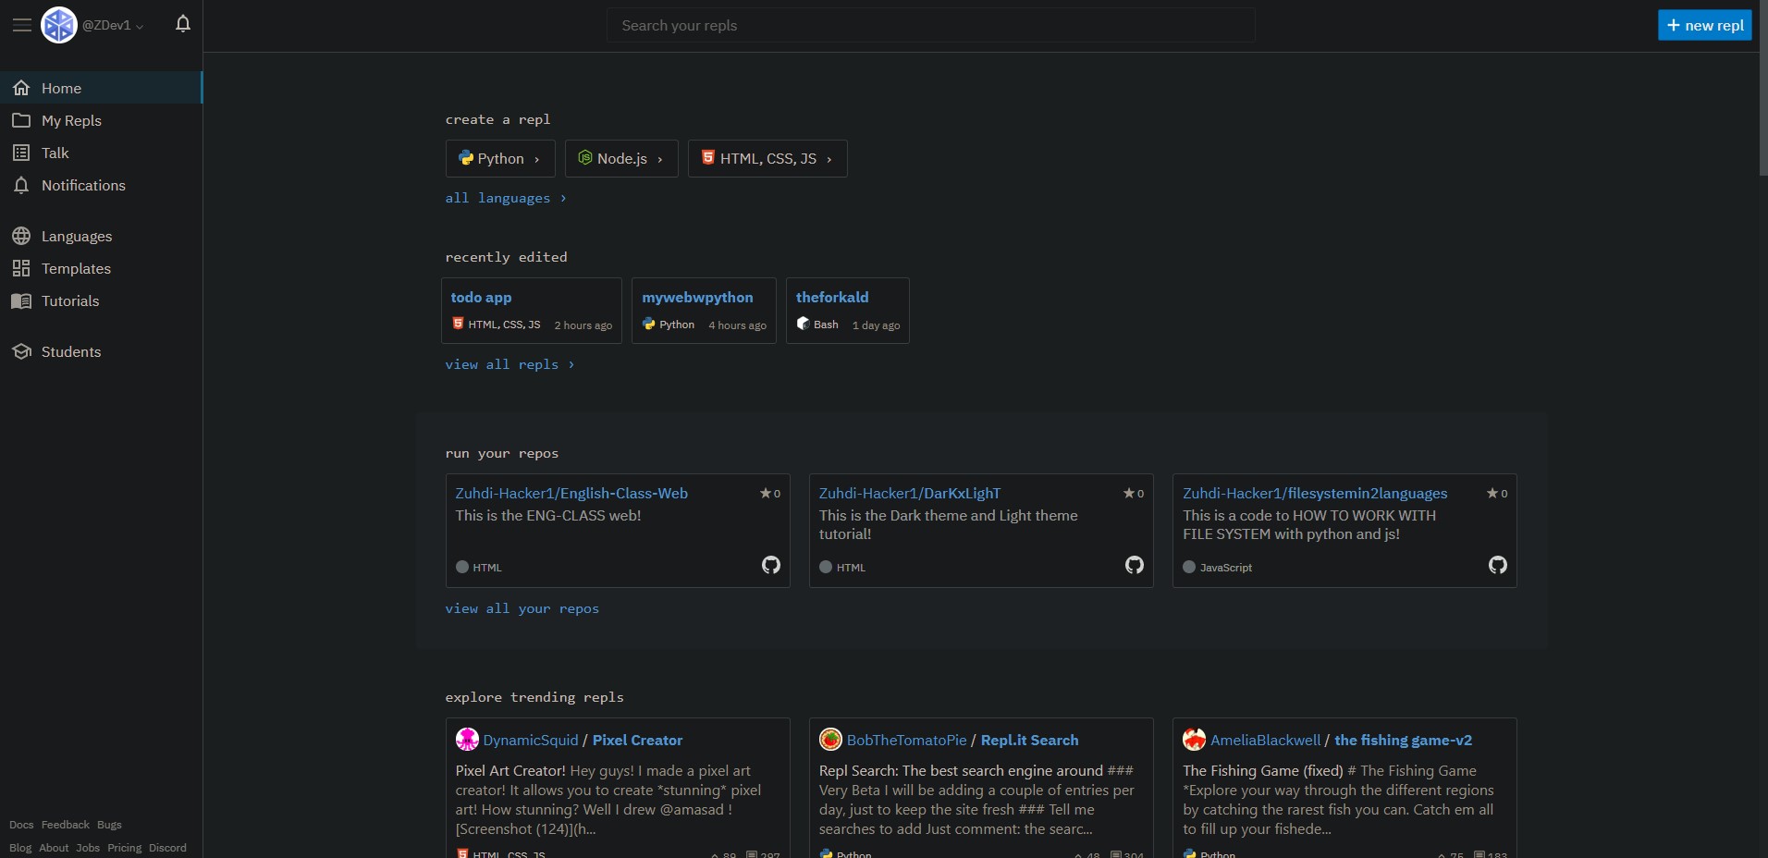Screen dimensions: 1768x858
Task: Open Docs footer link
Action: pos(21,825)
